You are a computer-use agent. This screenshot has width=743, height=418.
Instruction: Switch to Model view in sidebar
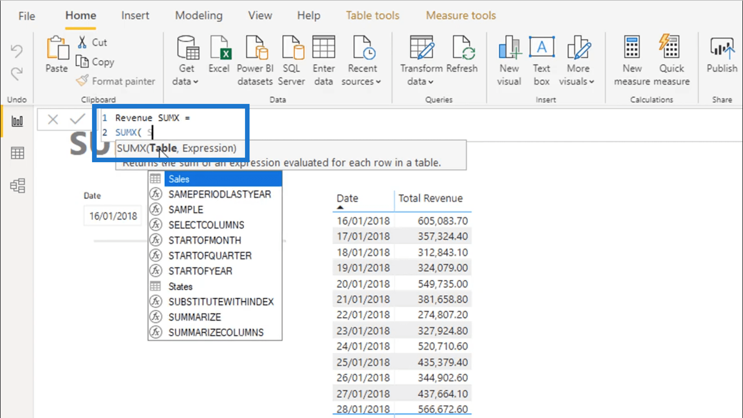pos(17,186)
